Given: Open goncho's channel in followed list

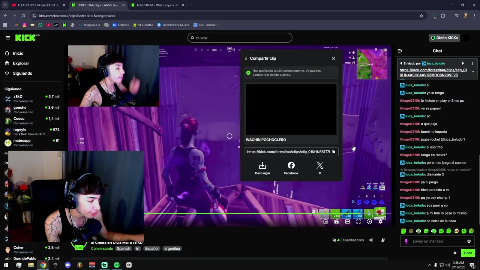Looking at the screenshot, I should (32, 109).
